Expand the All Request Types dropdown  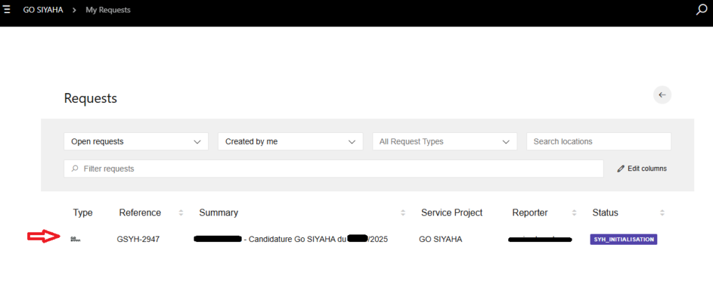(x=444, y=141)
